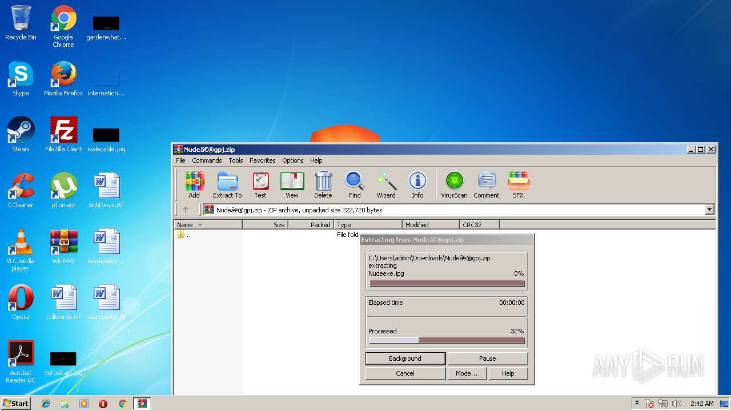Screen dimensions: 731x411
Task: Pause the extraction
Action: click(x=487, y=358)
